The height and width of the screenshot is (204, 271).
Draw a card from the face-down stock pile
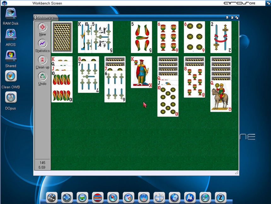62,37
